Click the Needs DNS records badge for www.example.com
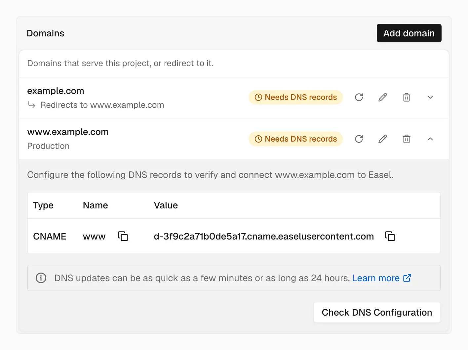This screenshot has height=350, width=468. 296,139
